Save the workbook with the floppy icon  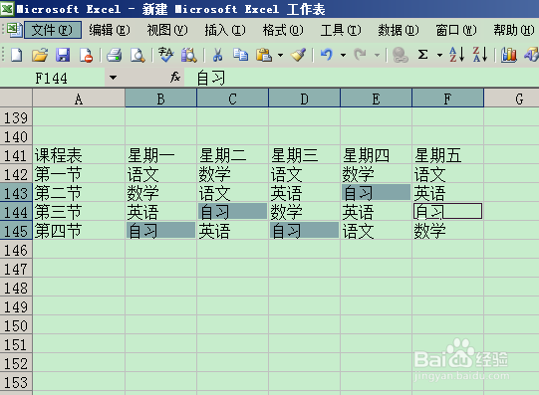(63, 55)
